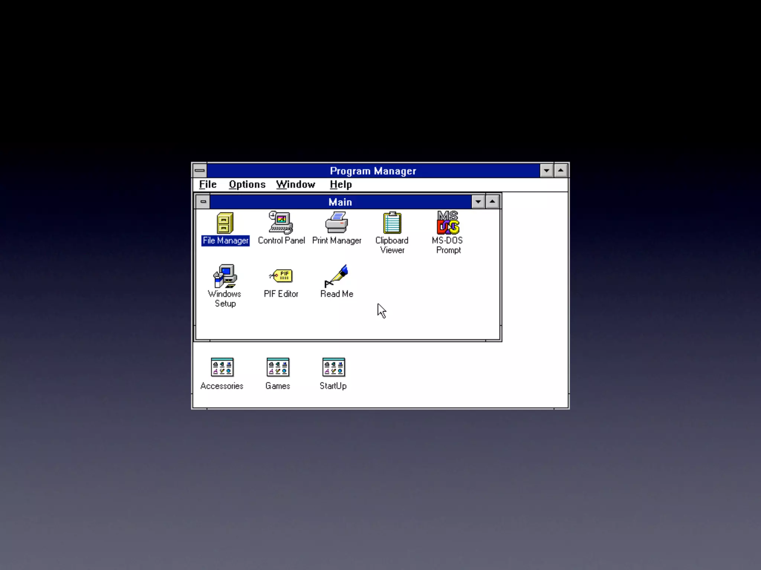The width and height of the screenshot is (761, 570).
Task: Open Program Manager's control-menu box
Action: point(200,171)
